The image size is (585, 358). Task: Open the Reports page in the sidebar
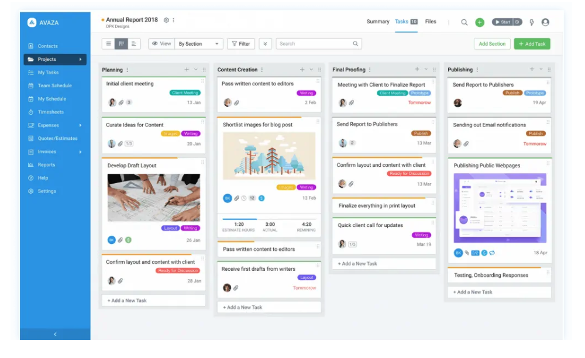click(x=46, y=165)
